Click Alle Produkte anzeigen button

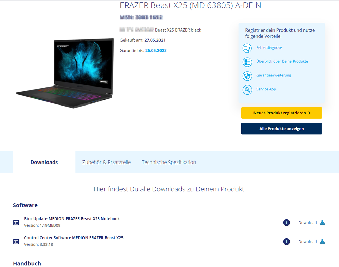(282, 129)
